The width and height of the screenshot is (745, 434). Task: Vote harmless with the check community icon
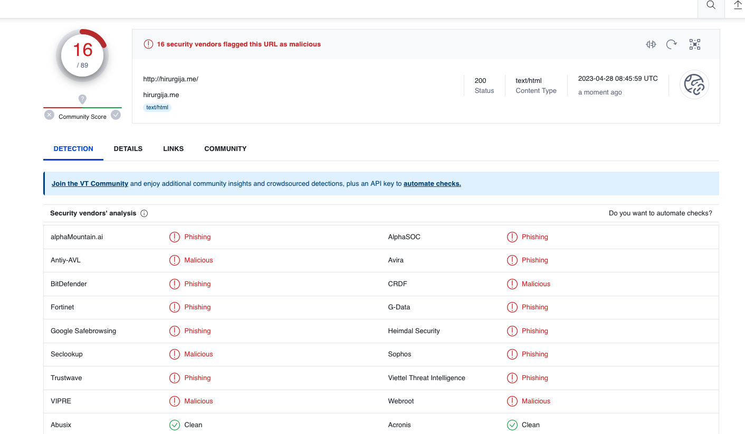[x=116, y=115]
